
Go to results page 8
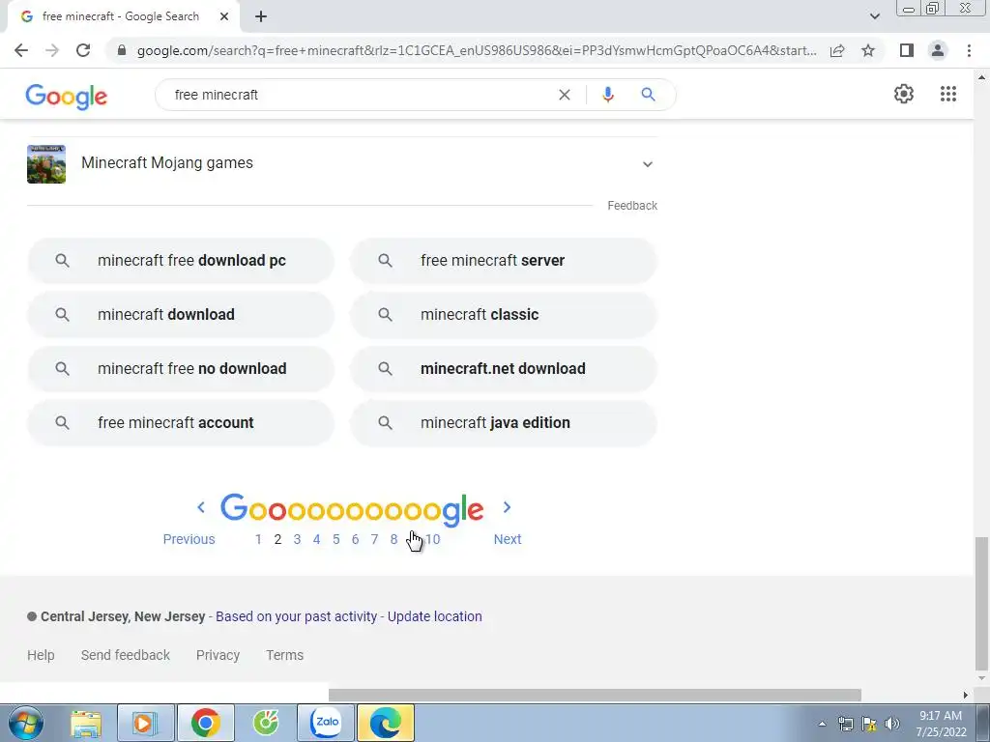(x=393, y=539)
